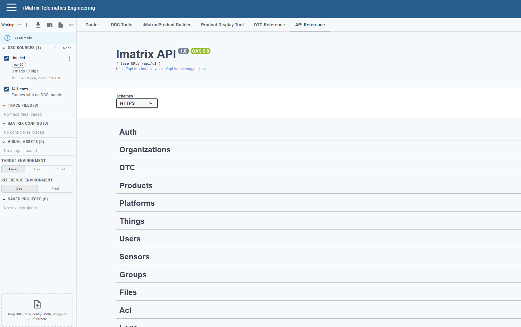Uncheck the Unknown frames checkbox

[6, 89]
